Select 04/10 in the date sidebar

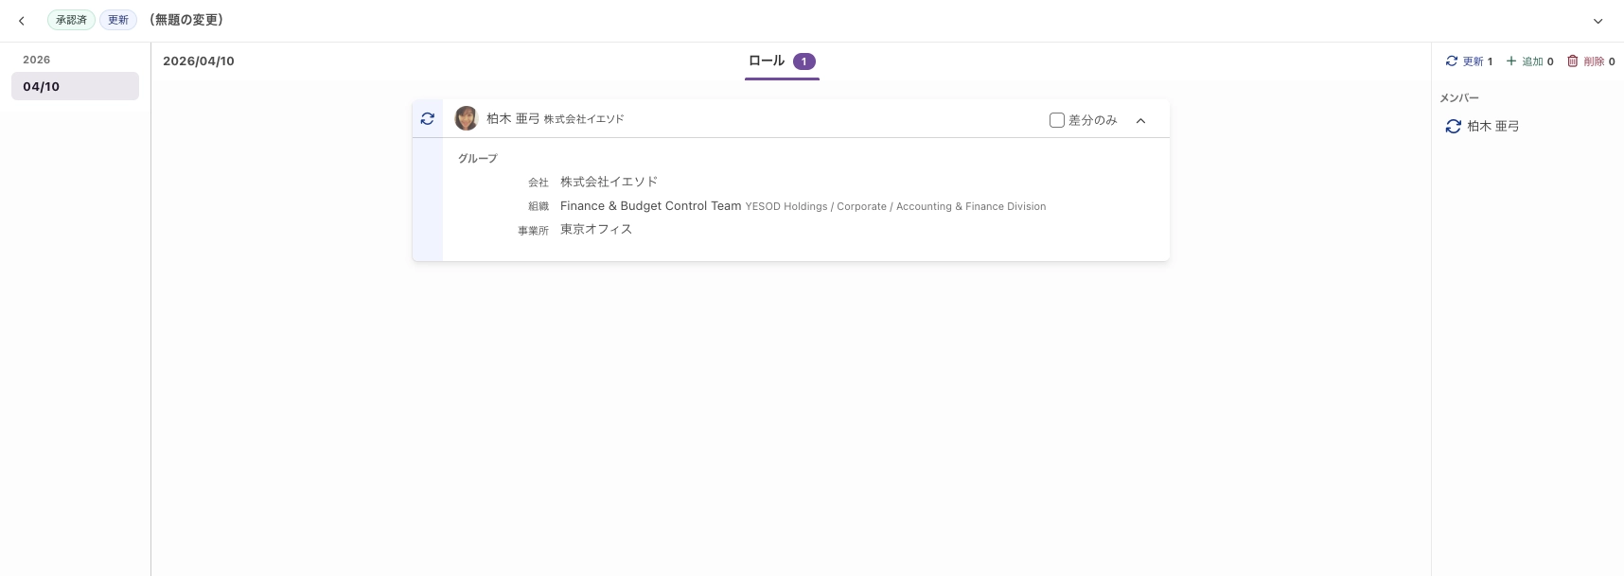75,86
